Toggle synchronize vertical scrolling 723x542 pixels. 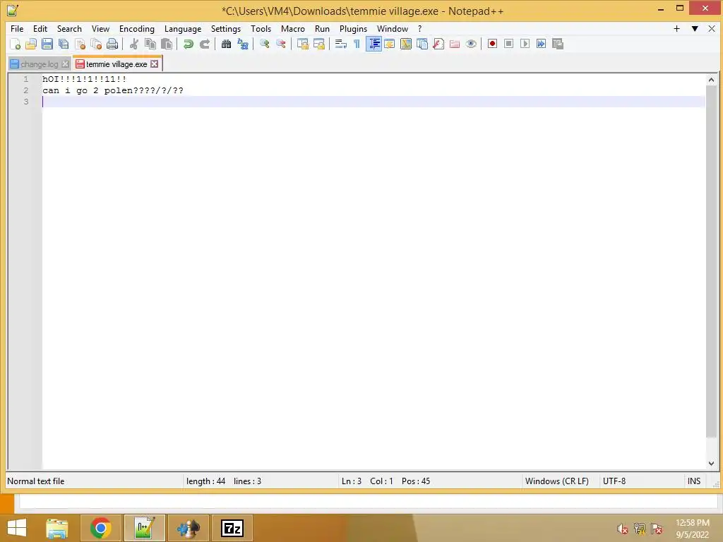coord(302,44)
